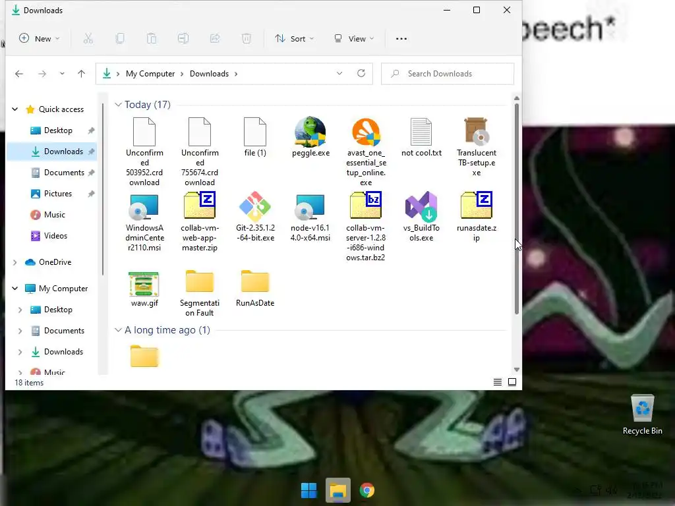
Task: Click My Computer in address breadcrumb
Action: pos(150,74)
